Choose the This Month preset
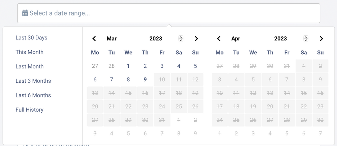 point(29,52)
